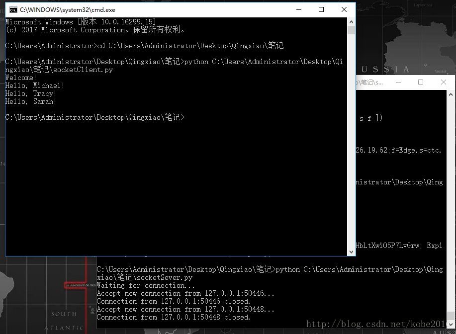The height and width of the screenshot is (334, 456).
Task: Click the scroll up arrow in the background cmd window
Action: 451,94
